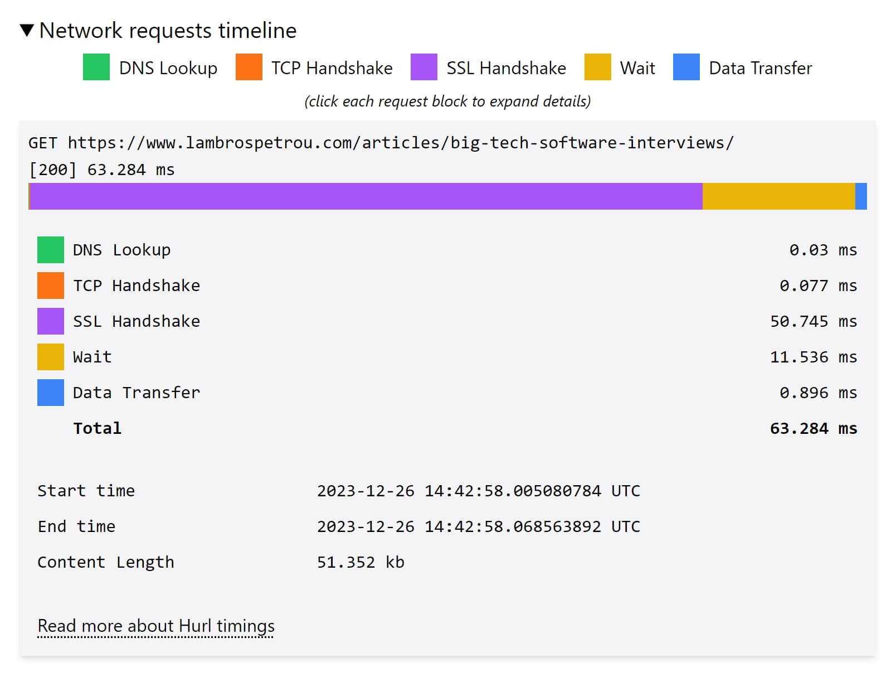Click the orange TCP Handshake legend swatch
Viewport: 896px width, 677px height.
(x=248, y=67)
